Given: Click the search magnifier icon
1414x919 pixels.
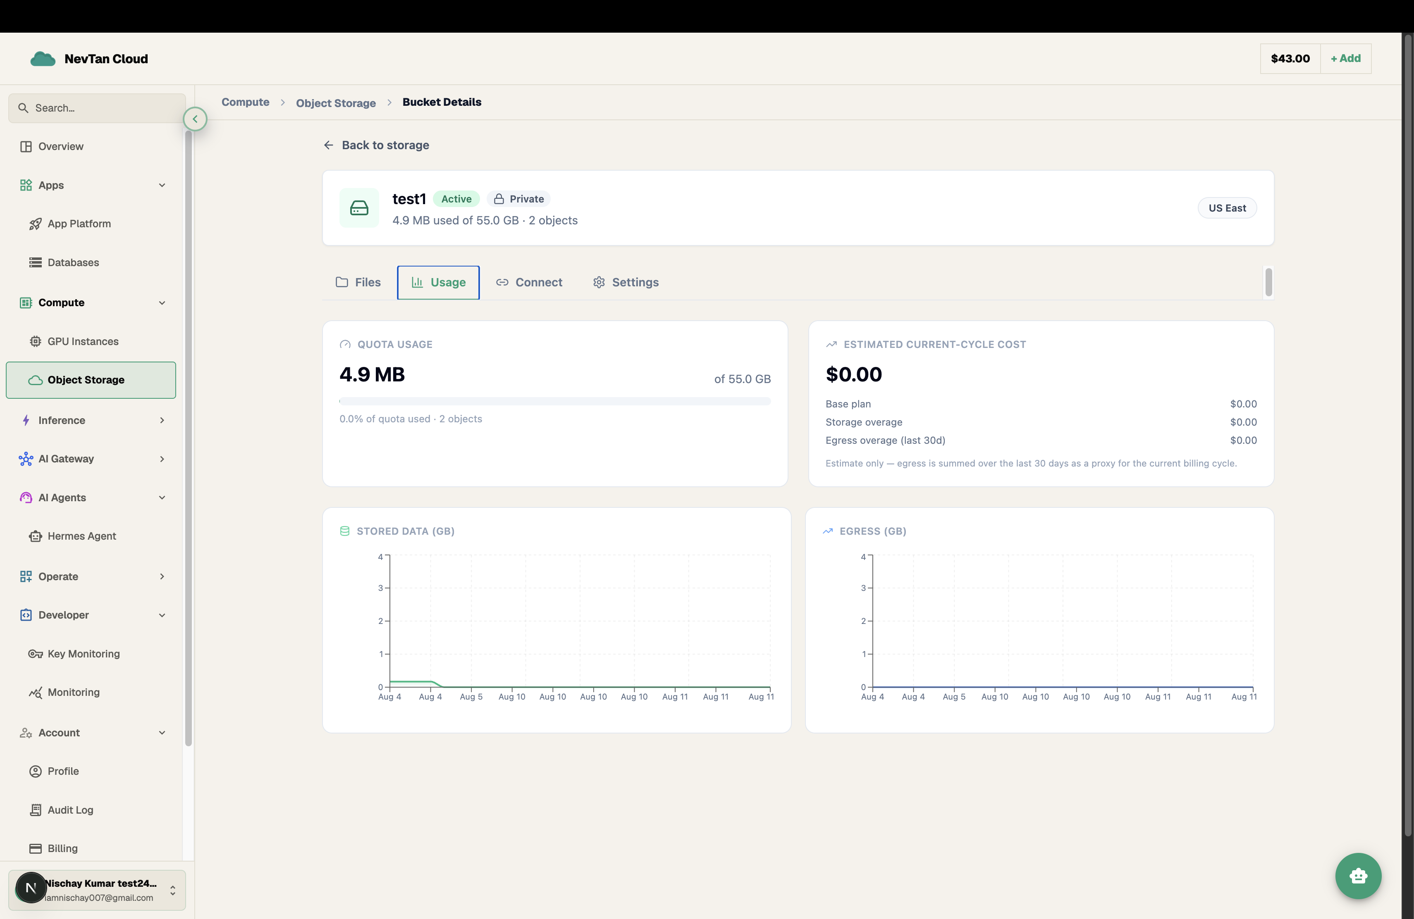Looking at the screenshot, I should 23,108.
